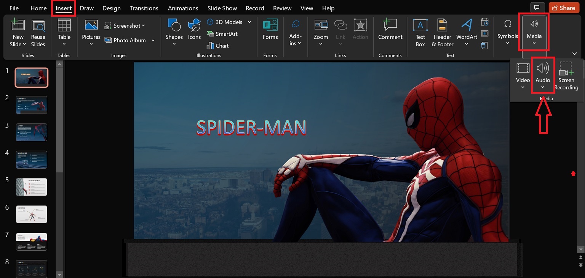Open the Symbols menu
585x278 pixels.
(508, 32)
